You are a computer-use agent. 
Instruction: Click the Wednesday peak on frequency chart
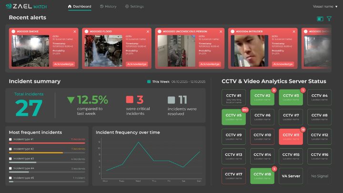click(138, 142)
